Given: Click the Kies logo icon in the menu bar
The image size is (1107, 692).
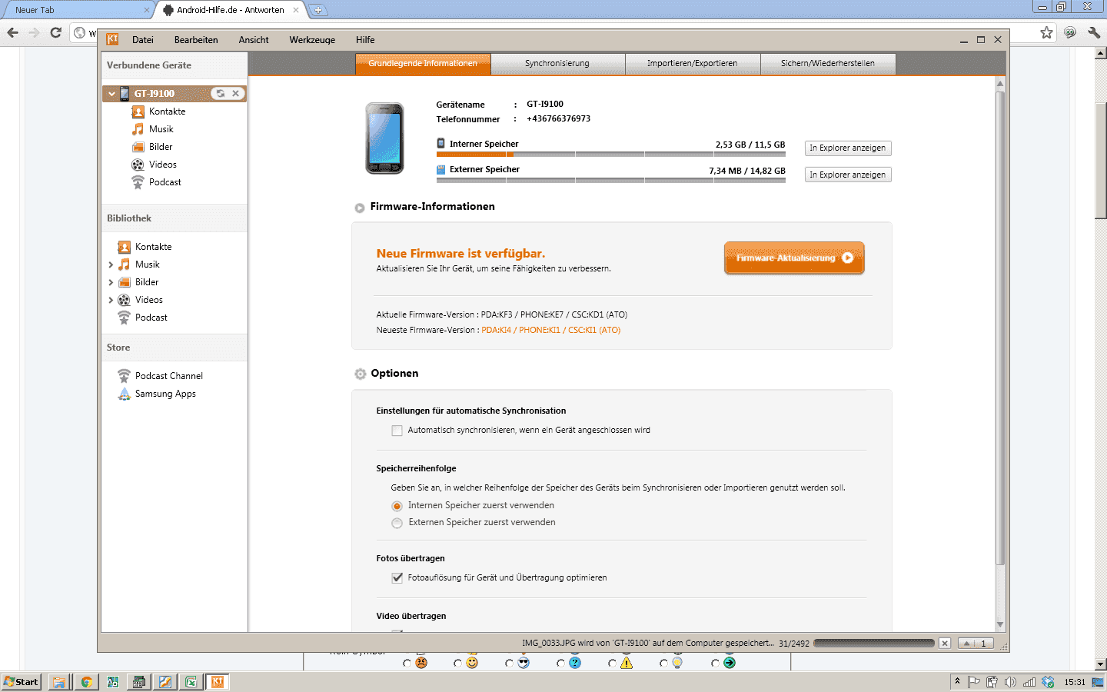Looking at the screenshot, I should click(112, 39).
